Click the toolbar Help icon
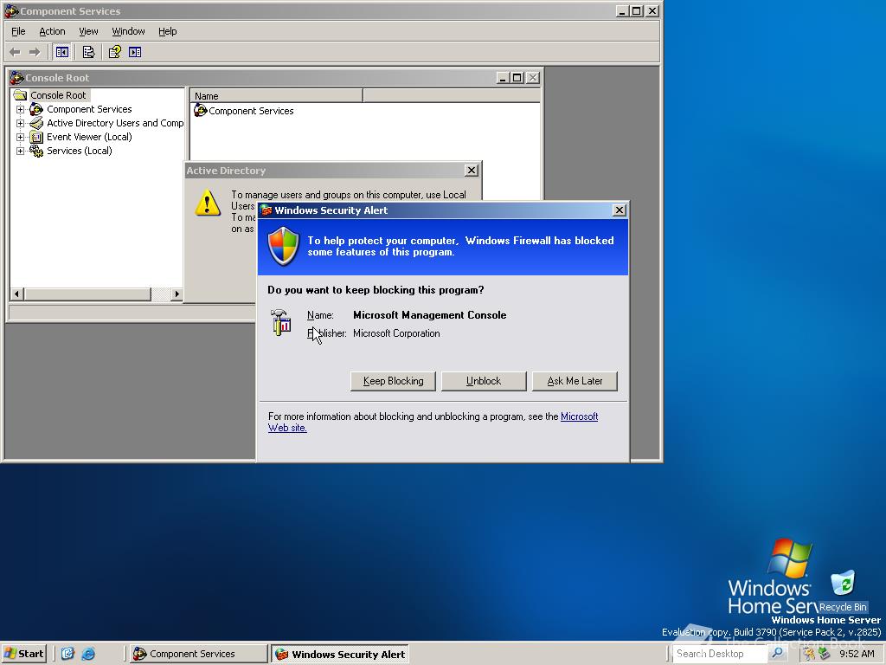The image size is (886, 665). point(115,52)
